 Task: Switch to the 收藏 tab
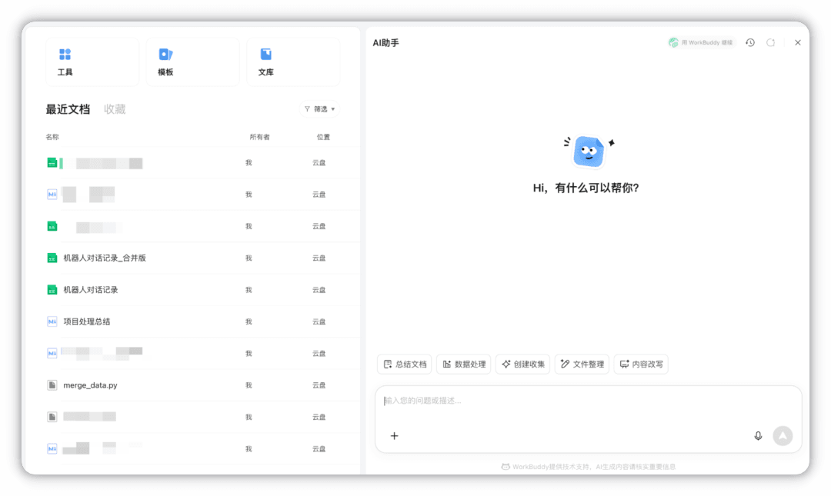pos(115,109)
